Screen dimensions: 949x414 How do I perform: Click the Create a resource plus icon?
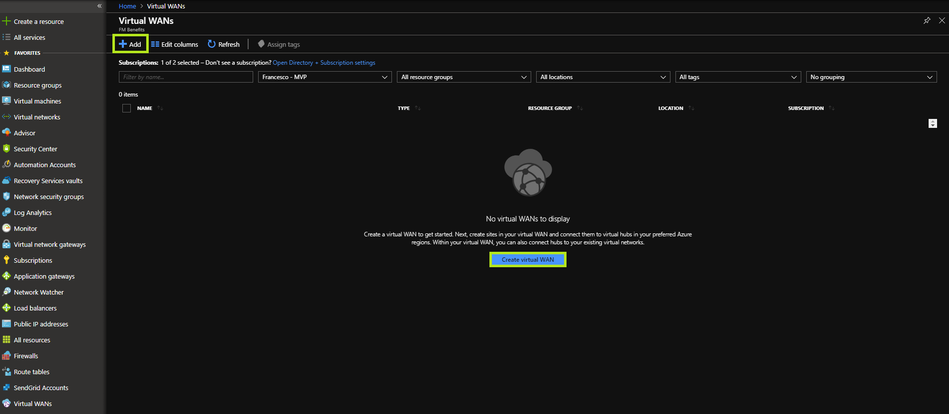point(6,21)
